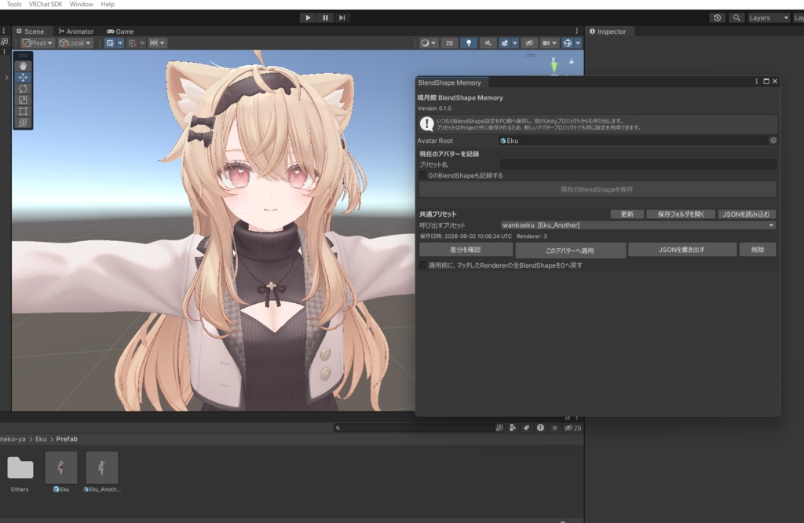Toggle scene effects (skybox, fog)
This screenshot has height=523, width=804.
click(x=505, y=43)
